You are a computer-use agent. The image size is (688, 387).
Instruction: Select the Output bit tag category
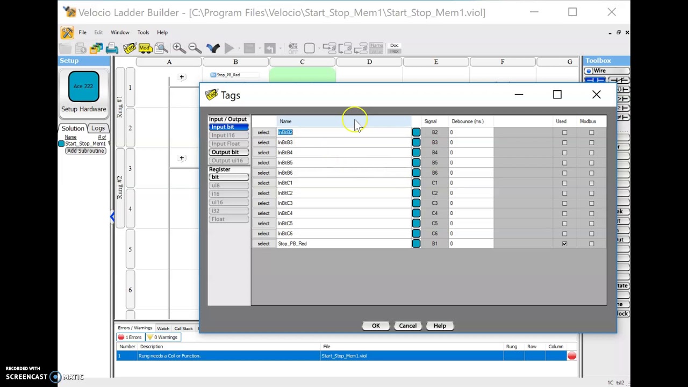tap(228, 152)
